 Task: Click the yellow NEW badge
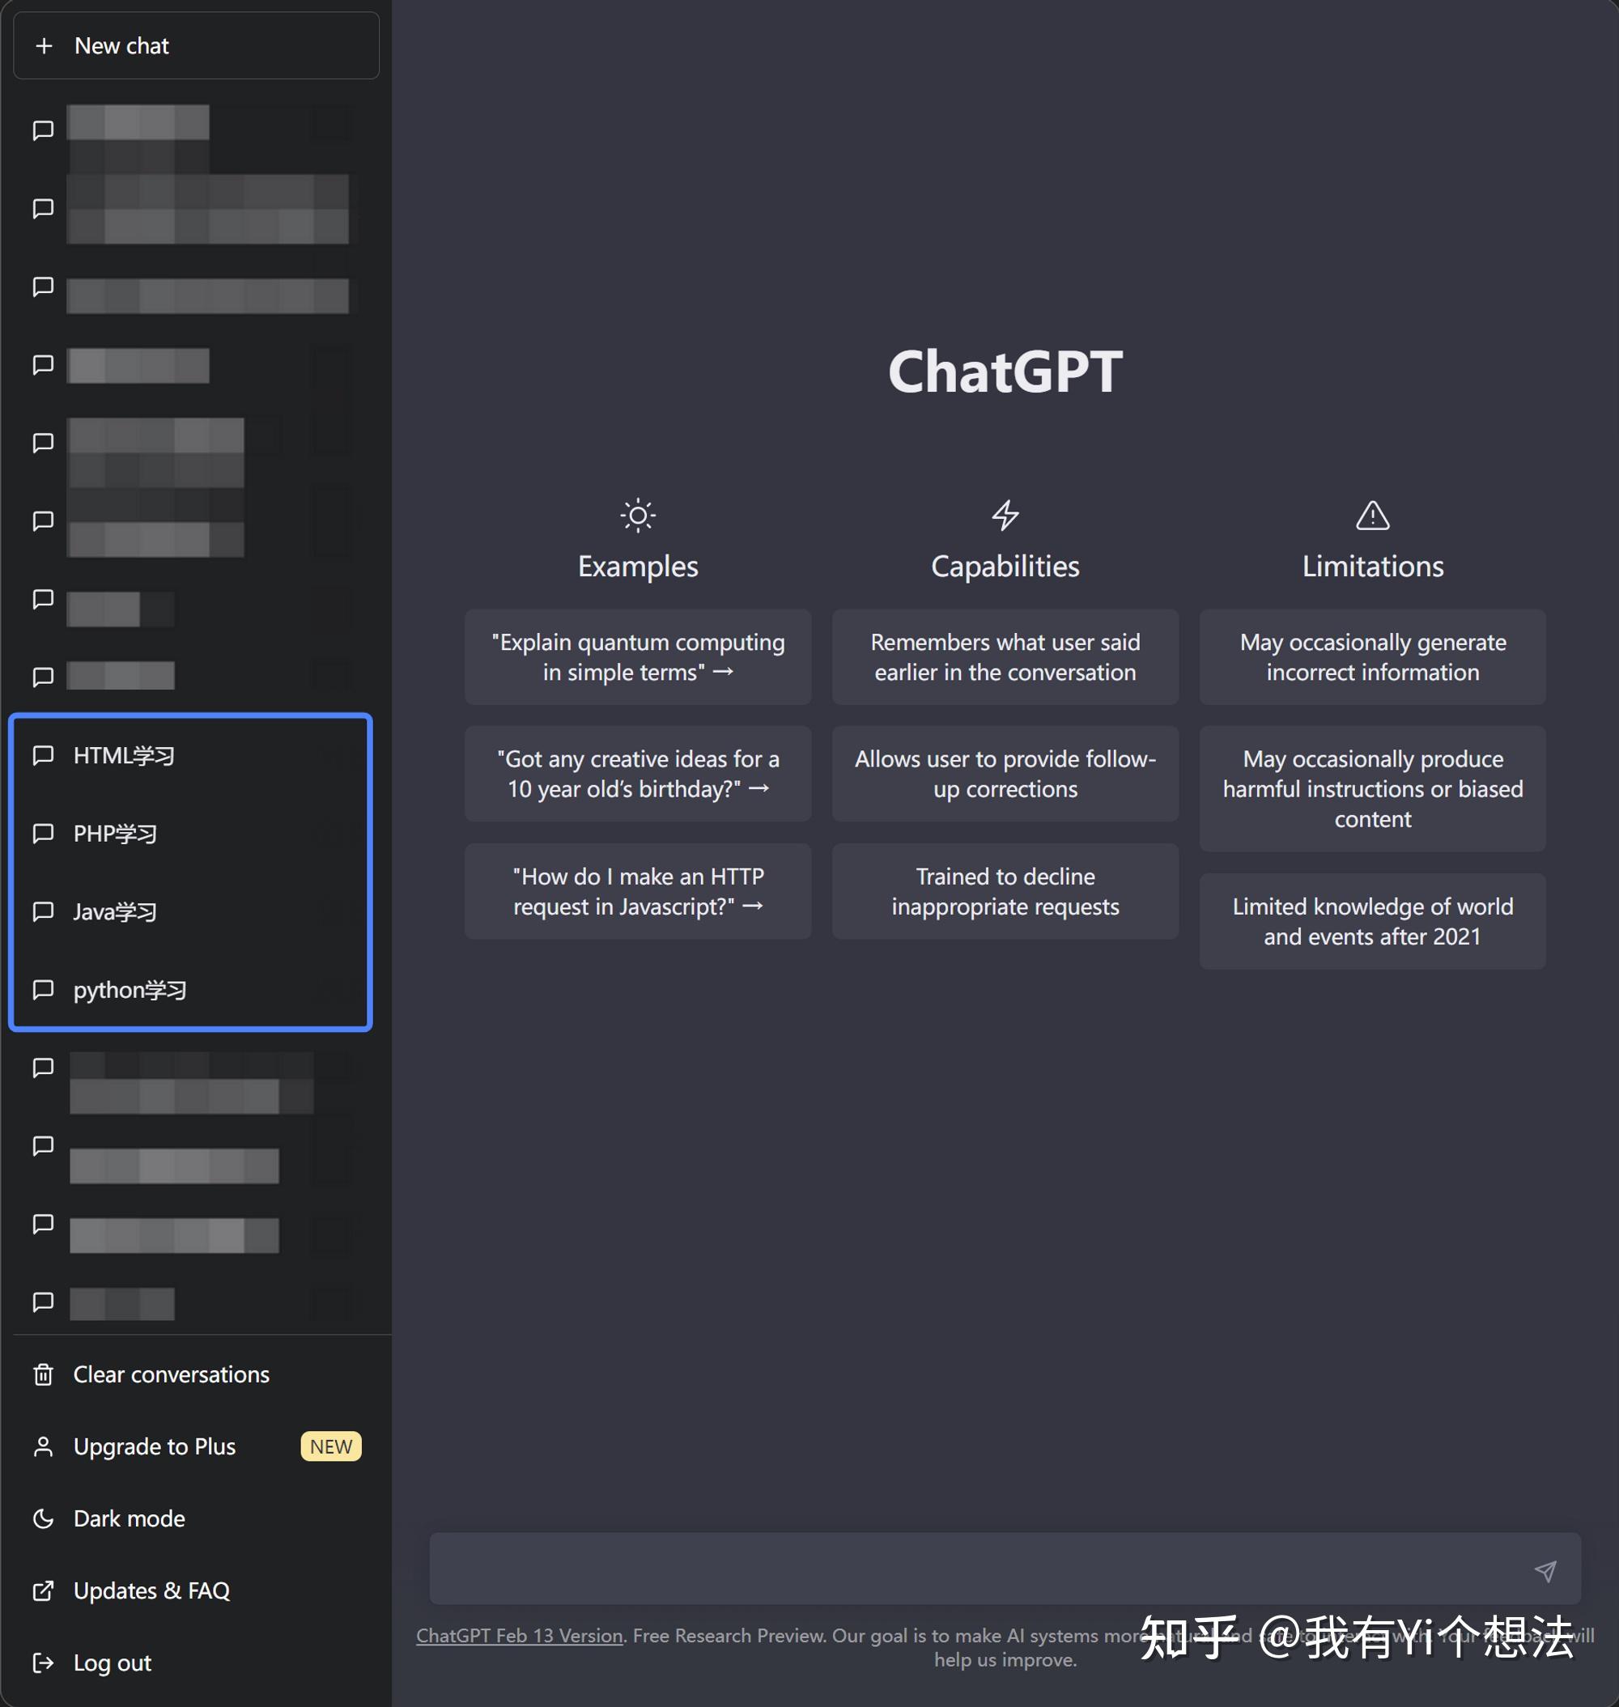point(330,1446)
